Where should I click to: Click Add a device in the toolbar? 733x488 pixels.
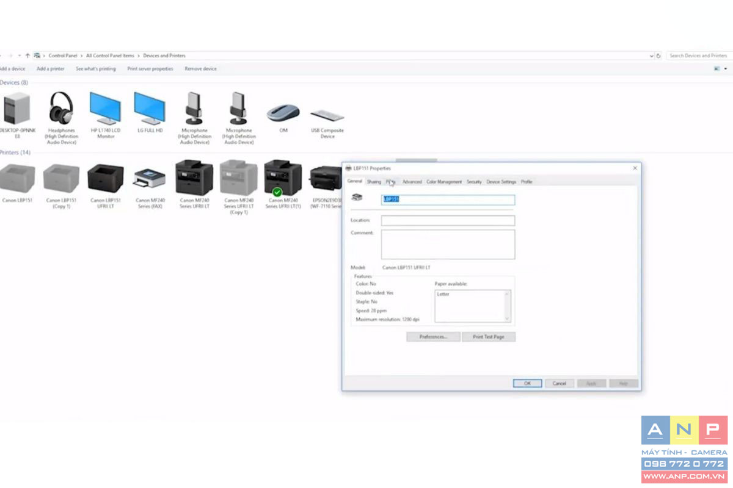pyautogui.click(x=12, y=69)
